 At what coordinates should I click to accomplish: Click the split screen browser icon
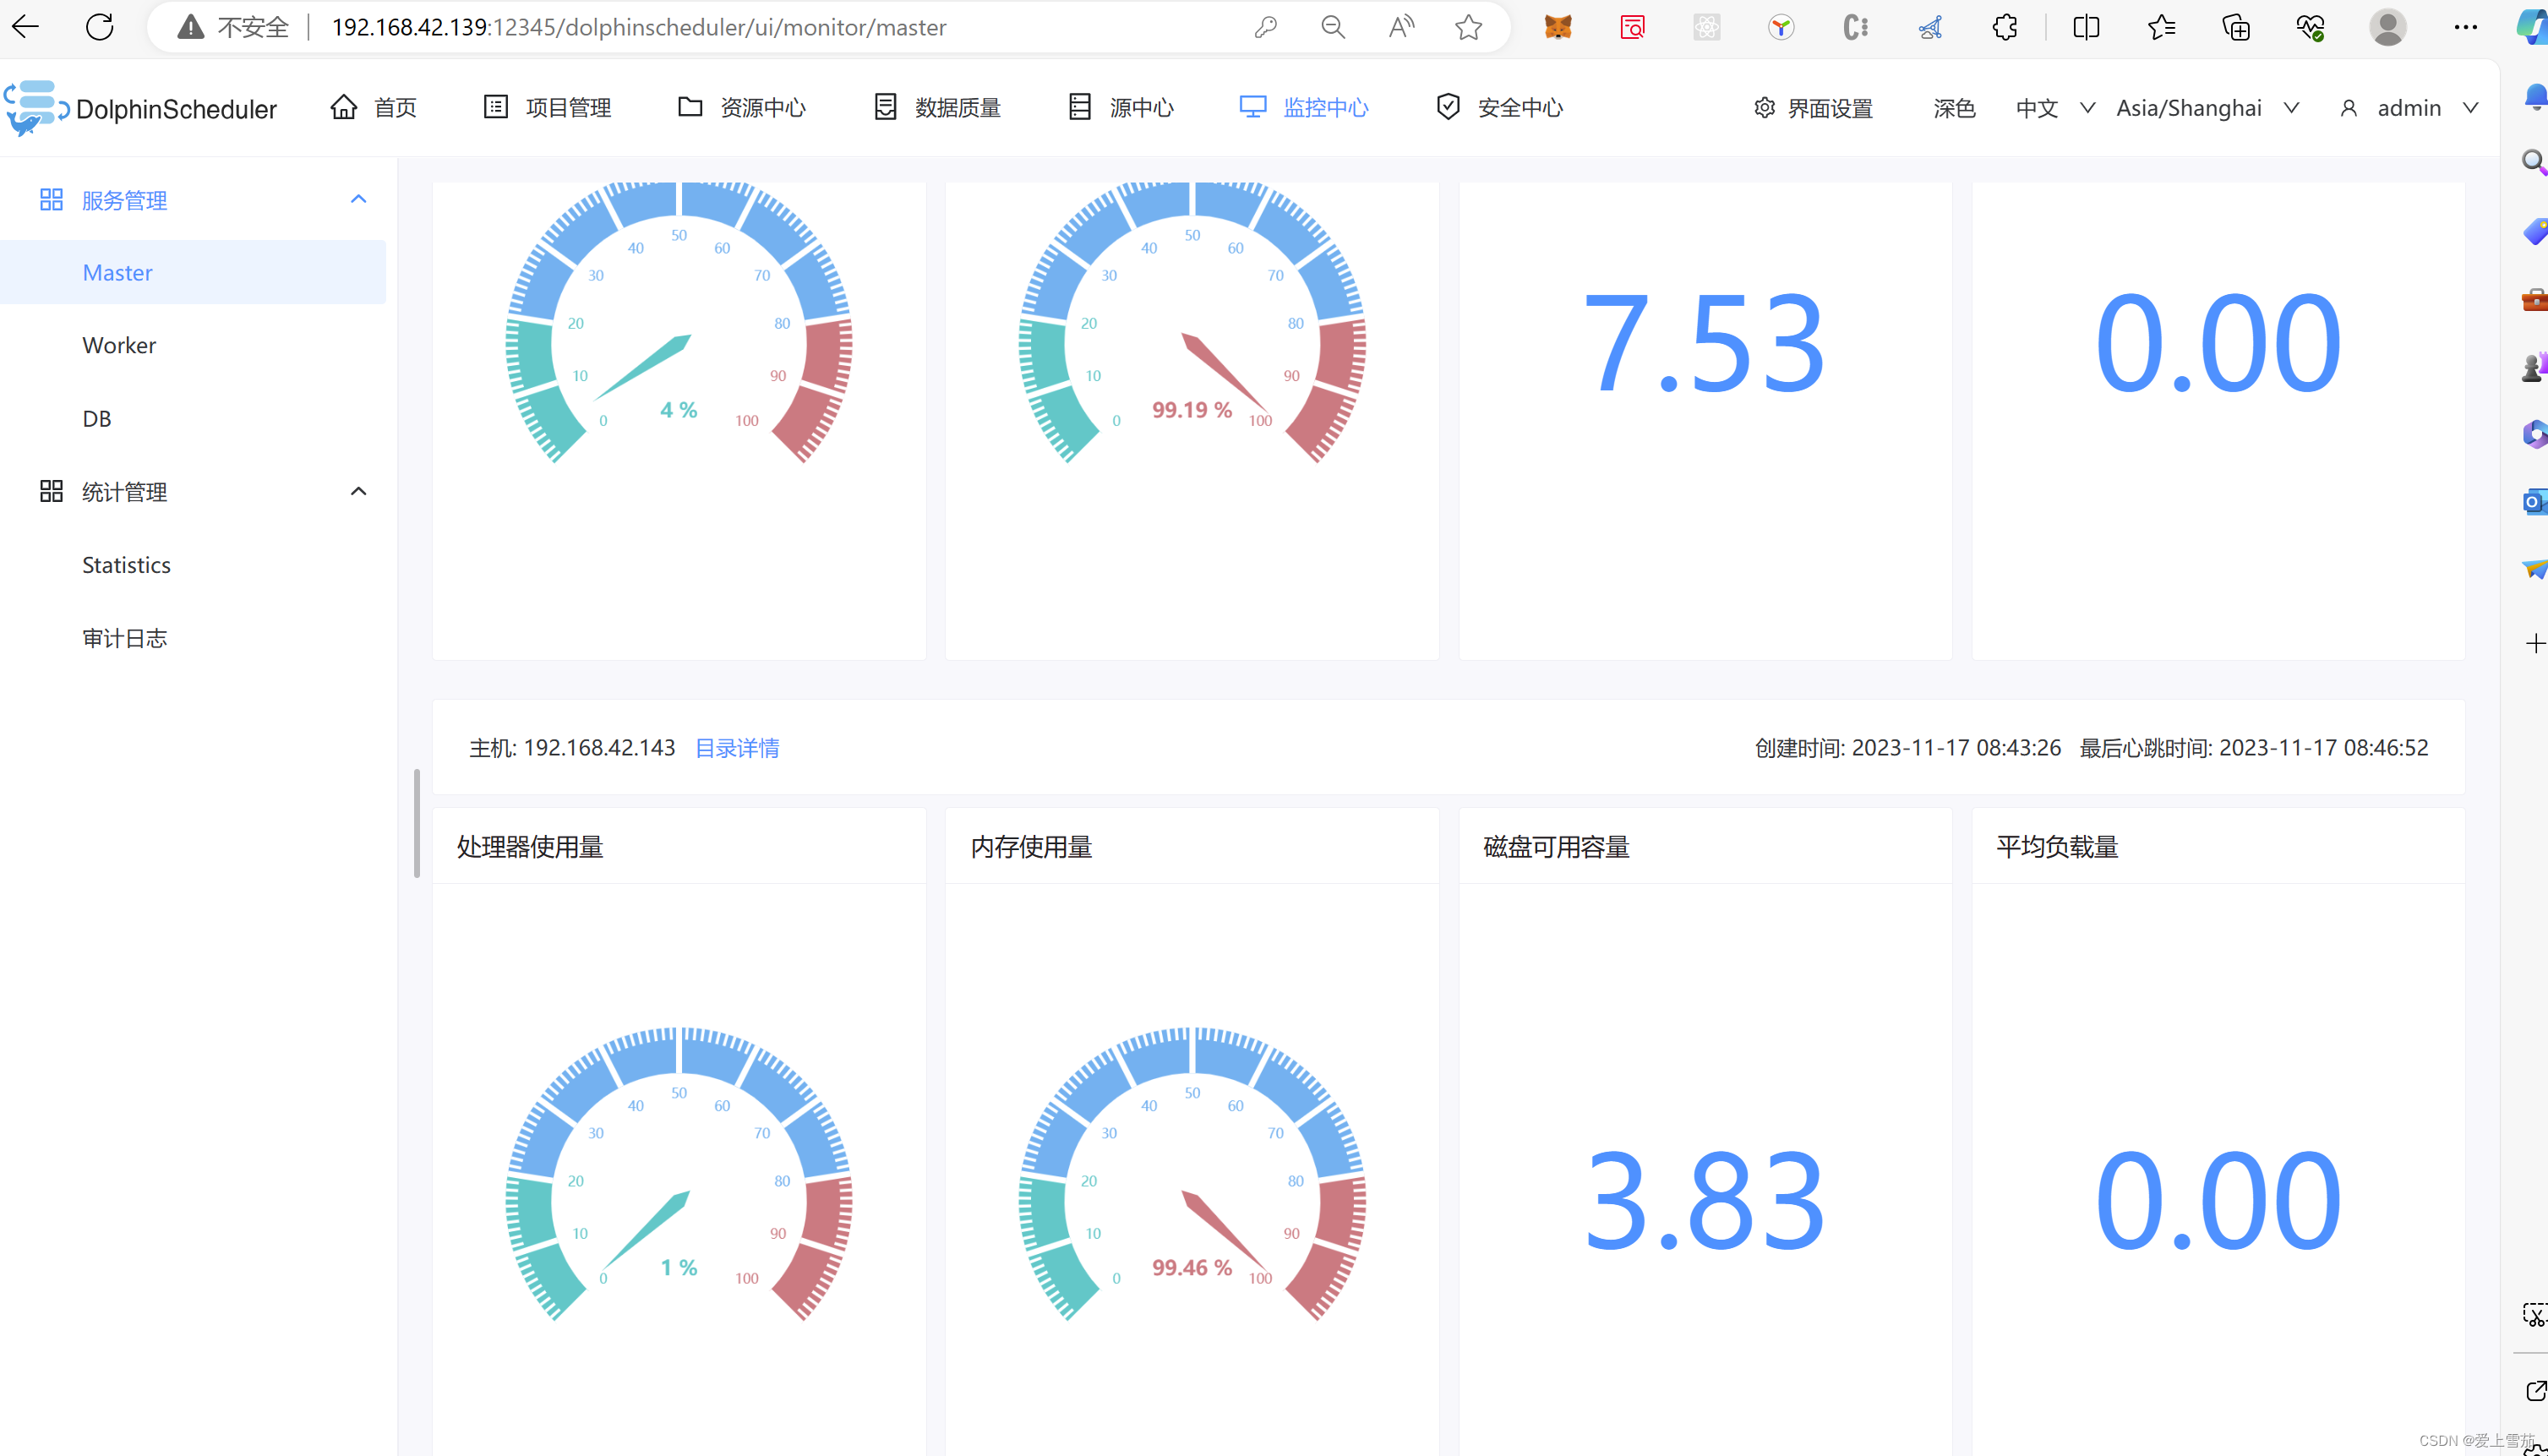point(2086,27)
